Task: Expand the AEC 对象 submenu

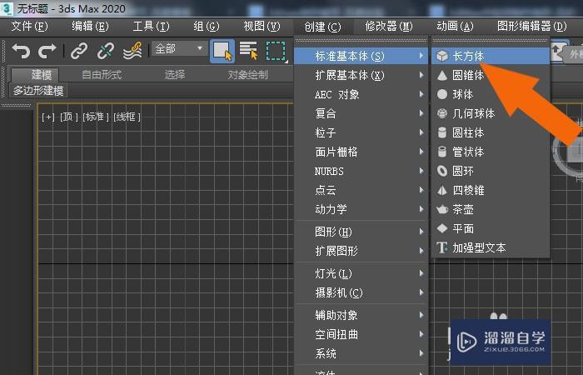Action: click(361, 94)
